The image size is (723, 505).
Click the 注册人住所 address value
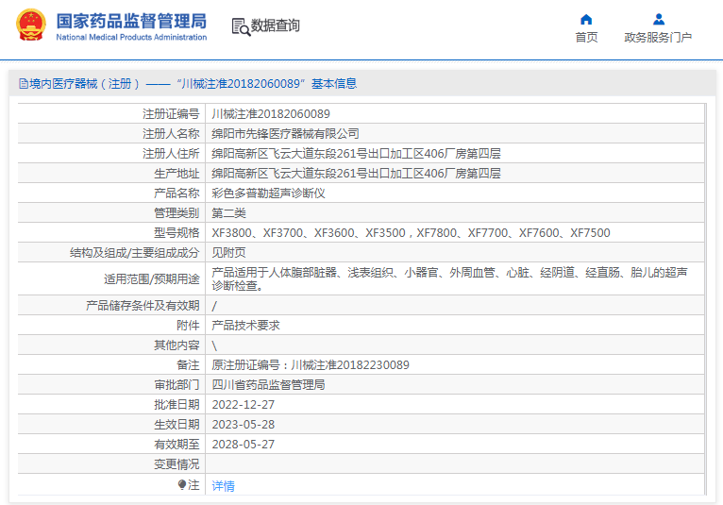356,154
